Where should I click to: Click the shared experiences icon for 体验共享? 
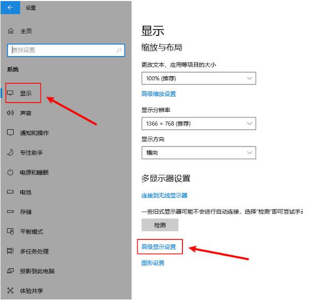[x=10, y=290]
